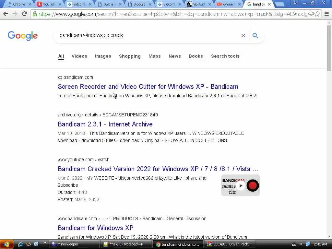The image size is (332, 249).
Task: Open Screen Recorder and Video Cutter result
Action: [148, 87]
